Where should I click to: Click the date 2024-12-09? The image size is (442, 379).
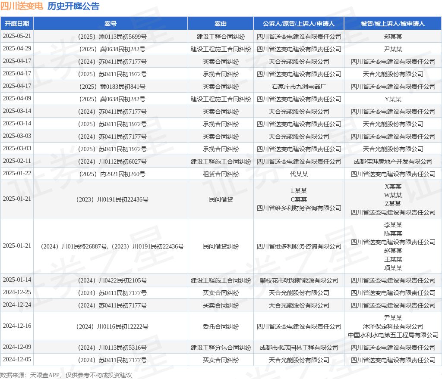17,347
